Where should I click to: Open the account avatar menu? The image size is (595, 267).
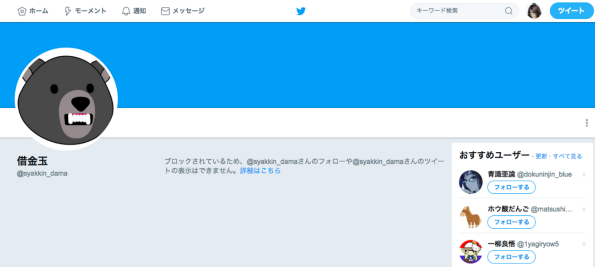534,11
